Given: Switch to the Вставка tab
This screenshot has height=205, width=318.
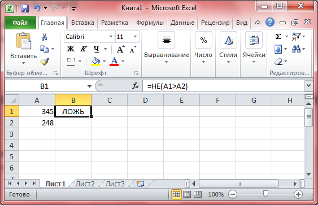Looking at the screenshot, I should click(82, 23).
